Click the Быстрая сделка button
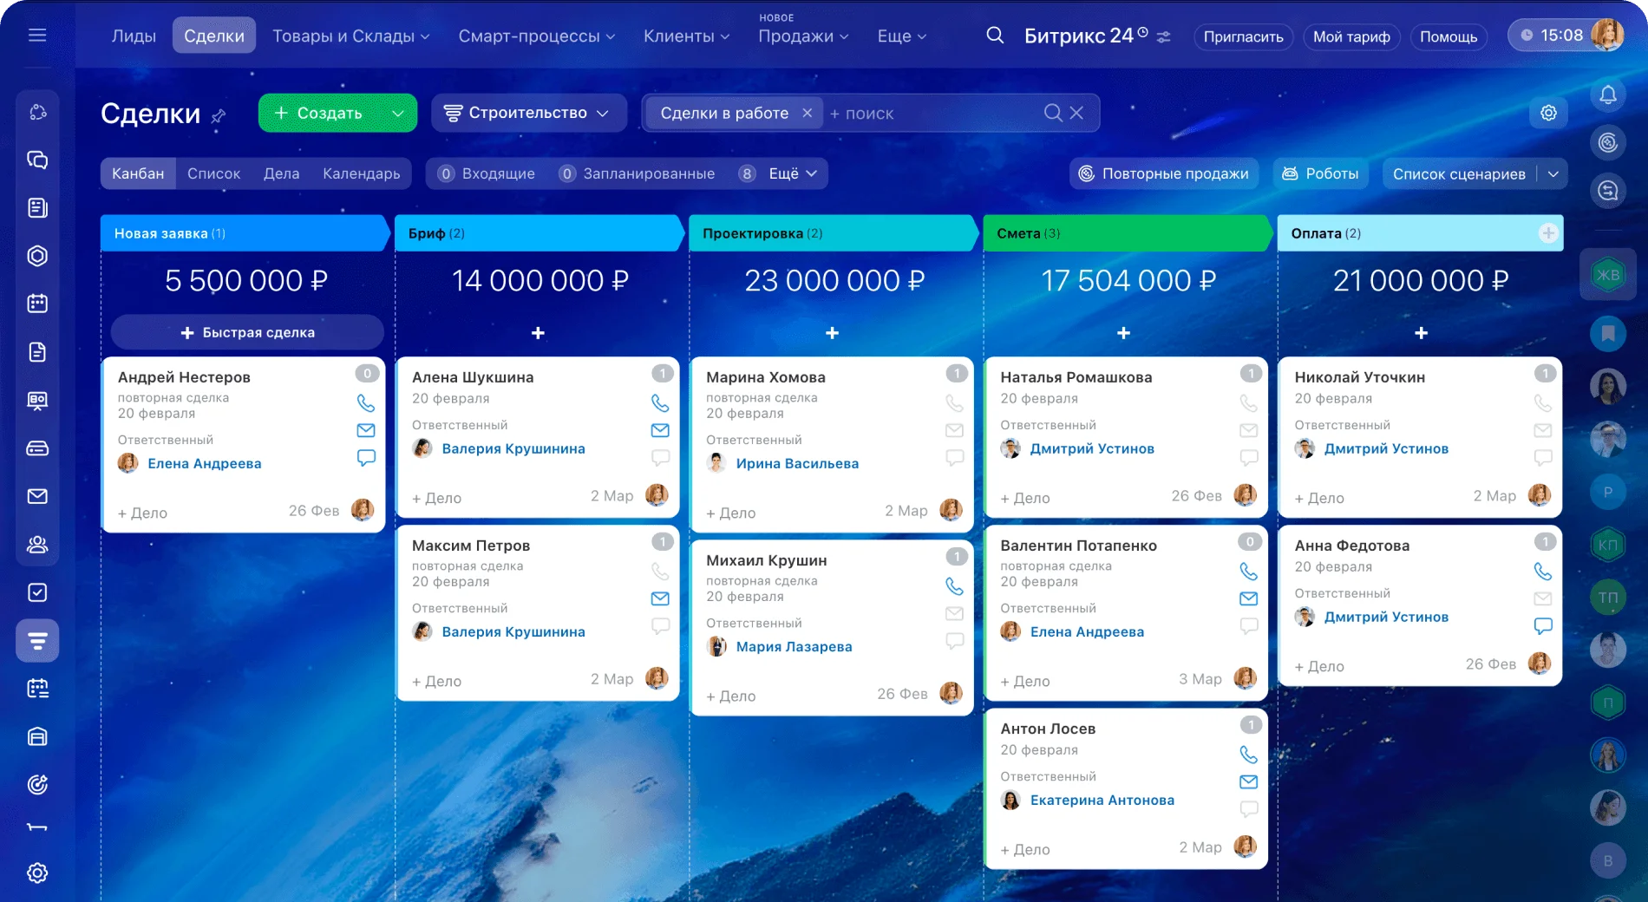This screenshot has width=1648, height=902. pyautogui.click(x=246, y=331)
